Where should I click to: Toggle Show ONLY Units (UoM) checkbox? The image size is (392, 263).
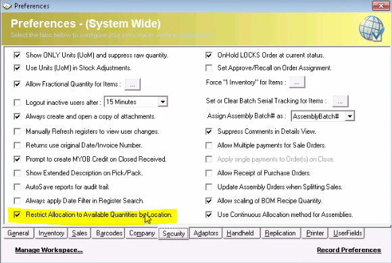18,55
